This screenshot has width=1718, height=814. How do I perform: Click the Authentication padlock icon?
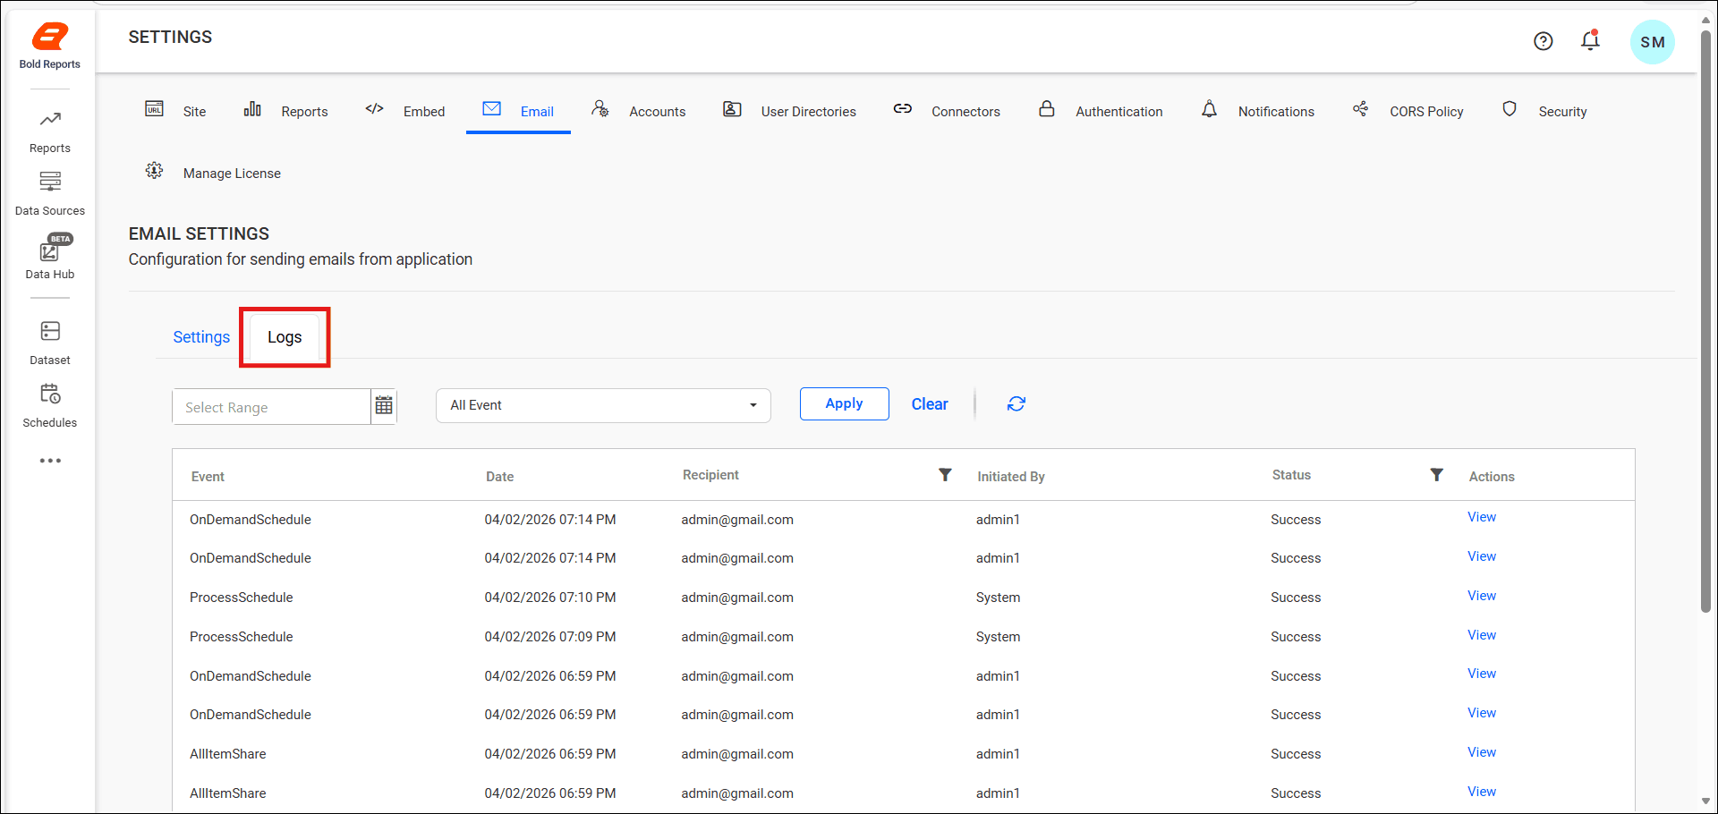(1047, 109)
